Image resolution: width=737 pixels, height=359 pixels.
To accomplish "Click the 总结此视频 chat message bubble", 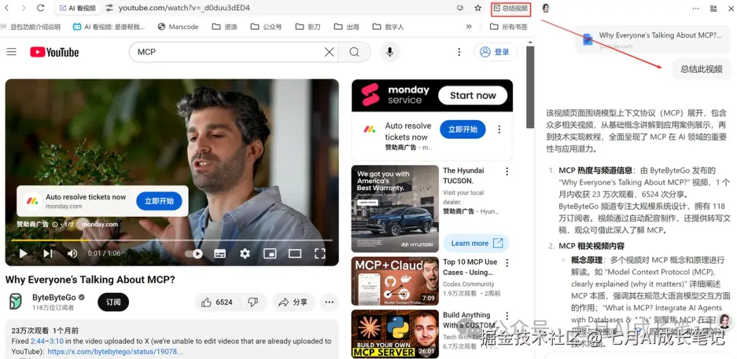I will 702,69.
